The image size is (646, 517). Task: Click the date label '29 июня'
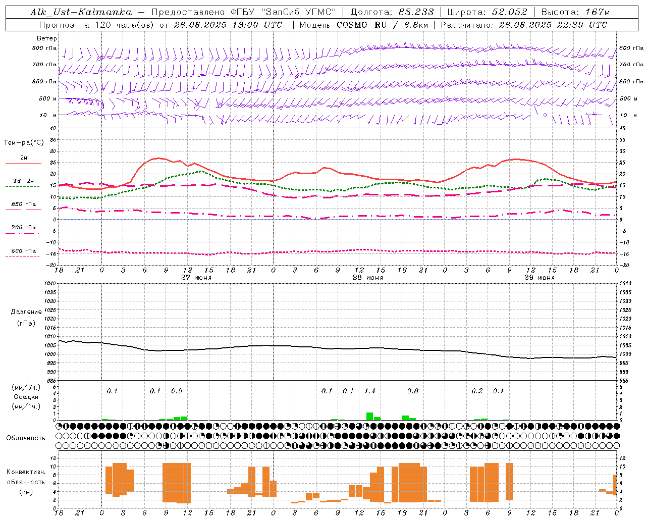[540, 278]
